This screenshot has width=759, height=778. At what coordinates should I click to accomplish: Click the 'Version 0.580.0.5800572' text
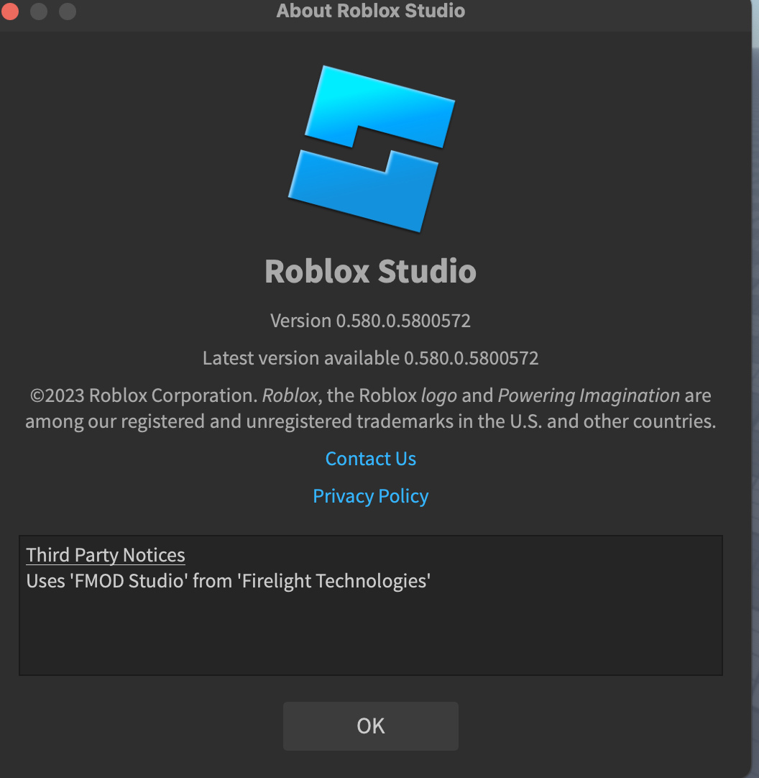coord(371,321)
